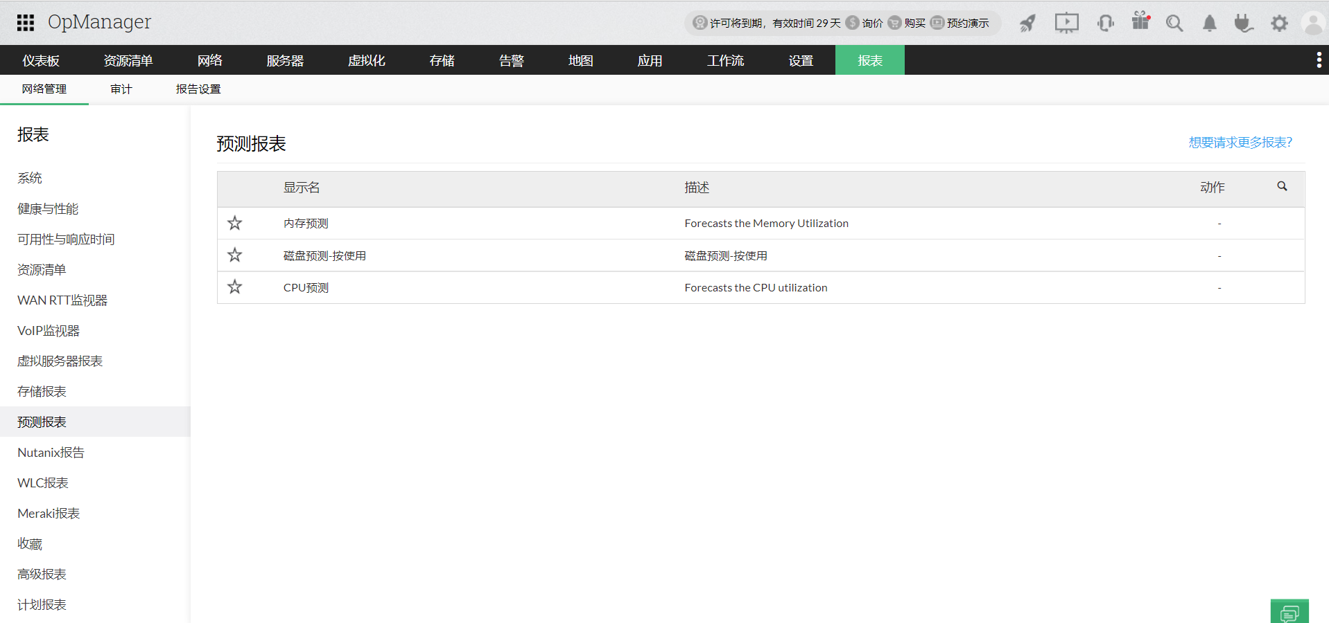
Task: Open the global search magnifier icon
Action: 1174,23
